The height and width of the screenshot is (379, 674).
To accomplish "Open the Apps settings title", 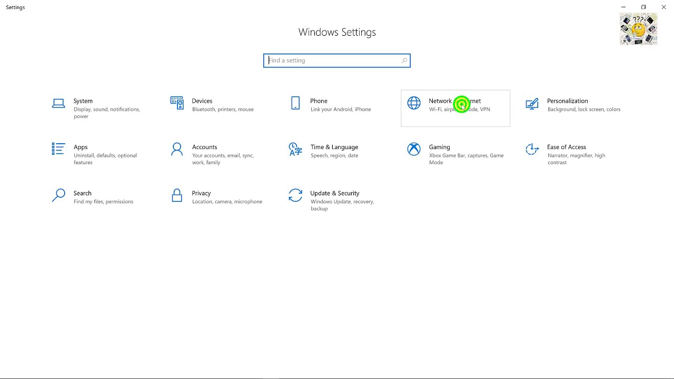I will (81, 147).
